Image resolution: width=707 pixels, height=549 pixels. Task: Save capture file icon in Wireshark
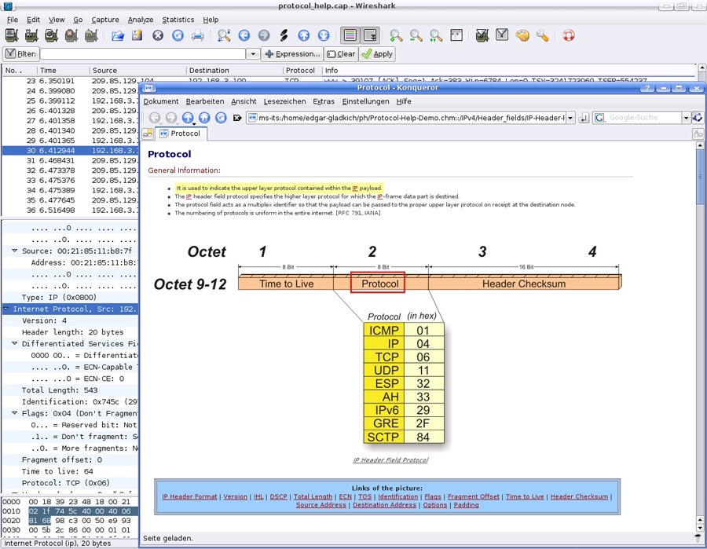137,35
